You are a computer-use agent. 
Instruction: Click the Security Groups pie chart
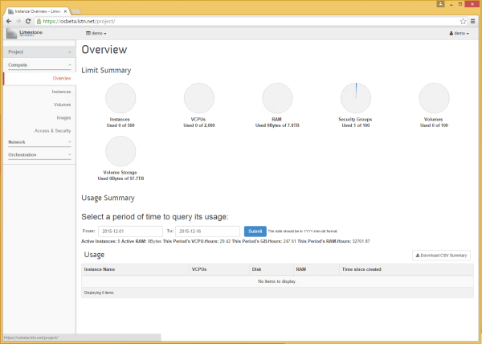pos(356,98)
